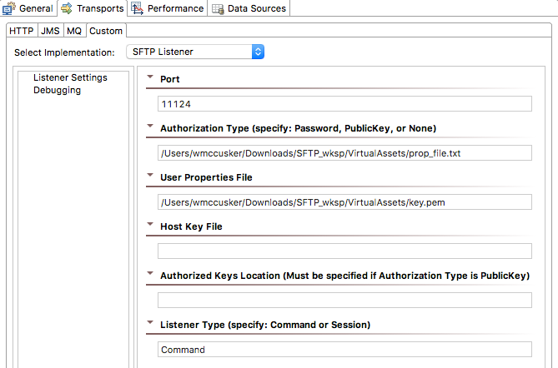Click the Port field containing 11124
This screenshot has height=368, width=558.
(344, 104)
